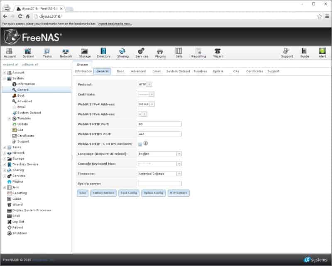Image resolution: width=332 pixels, height=266 pixels.
Task: Bookmark this page with the star icon
Action: (320, 16)
